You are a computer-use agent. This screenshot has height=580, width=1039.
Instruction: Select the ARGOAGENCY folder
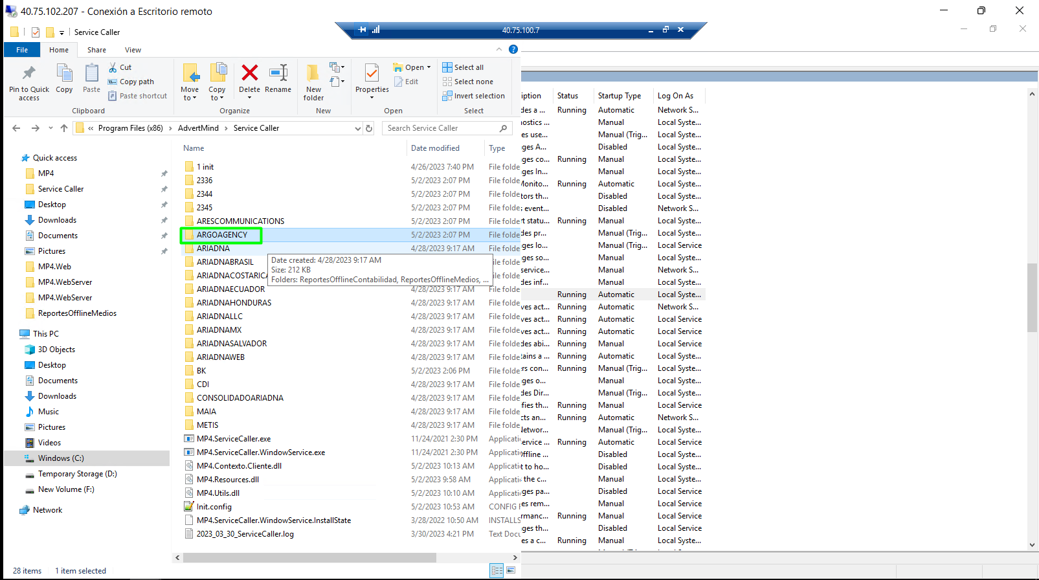(221, 235)
